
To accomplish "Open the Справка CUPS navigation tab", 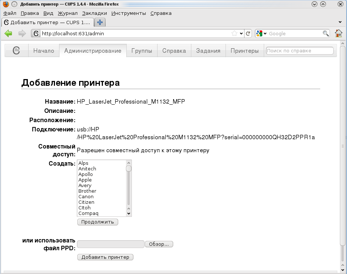I will point(174,50).
